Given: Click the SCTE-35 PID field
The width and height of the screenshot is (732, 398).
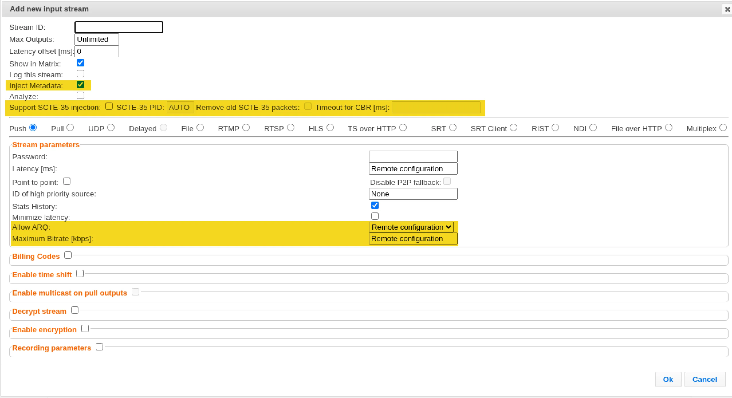Looking at the screenshot, I should [x=180, y=107].
